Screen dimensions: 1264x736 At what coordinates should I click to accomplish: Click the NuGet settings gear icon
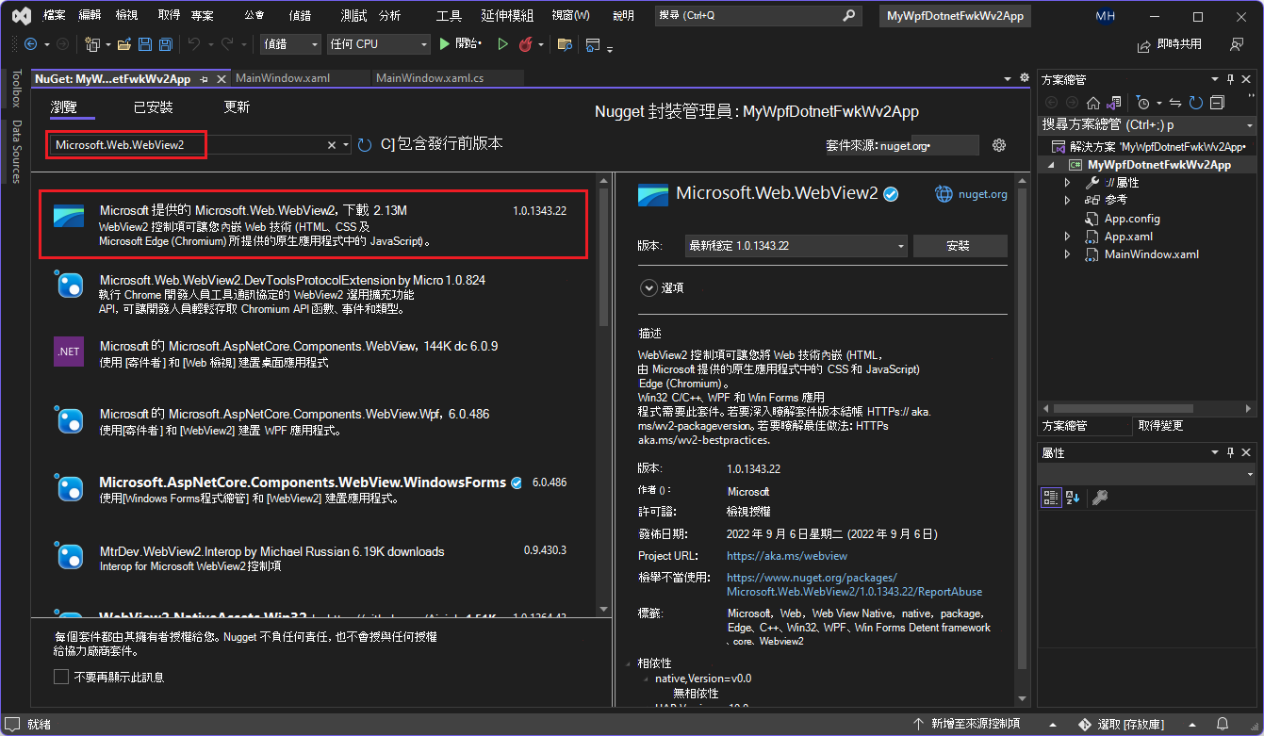999,145
